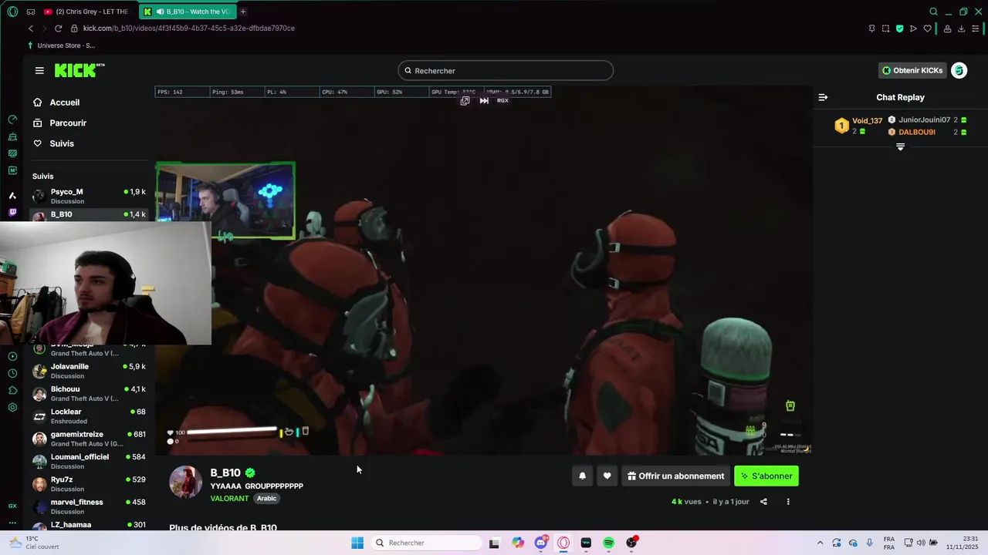Open Ryu7z channel in followed list
The image size is (988, 555).
(x=89, y=484)
